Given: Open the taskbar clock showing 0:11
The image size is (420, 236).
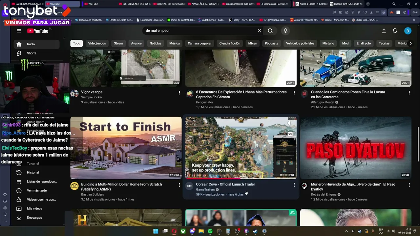Looking at the screenshot, I should 405,231.
